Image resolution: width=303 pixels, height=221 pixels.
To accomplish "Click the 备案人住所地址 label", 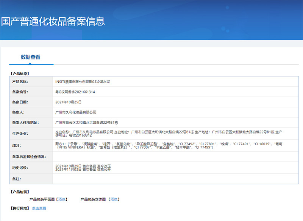I will (x=25, y=123).
